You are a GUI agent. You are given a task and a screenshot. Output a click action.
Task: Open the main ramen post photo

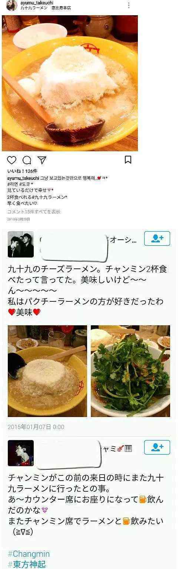coord(70,83)
